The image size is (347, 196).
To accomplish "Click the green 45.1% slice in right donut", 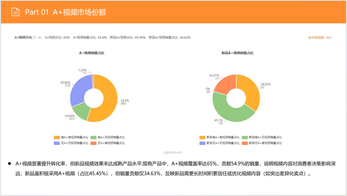I will (230, 113).
